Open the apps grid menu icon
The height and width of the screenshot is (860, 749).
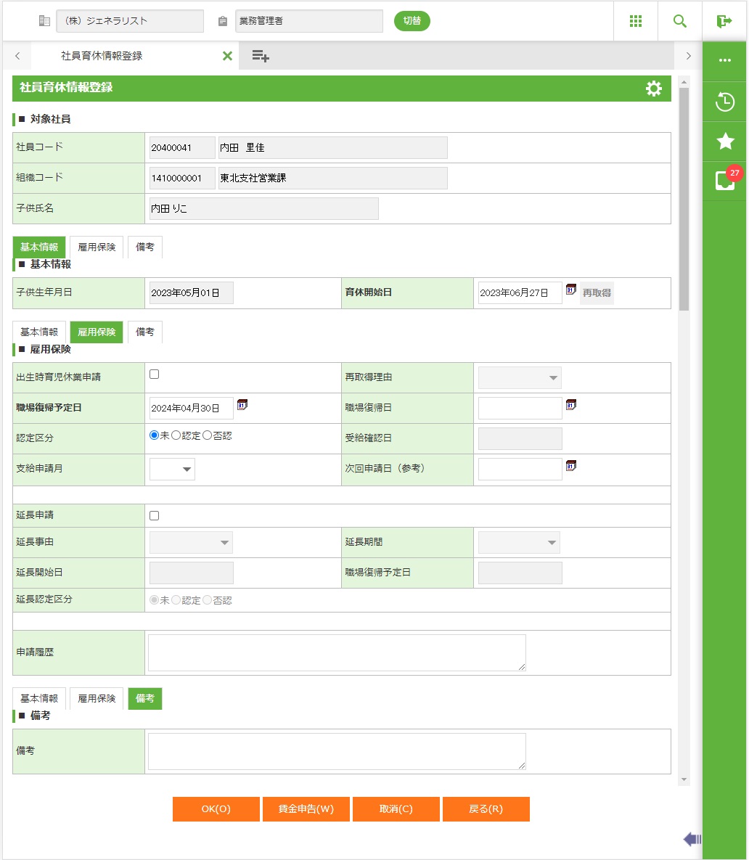tap(636, 21)
